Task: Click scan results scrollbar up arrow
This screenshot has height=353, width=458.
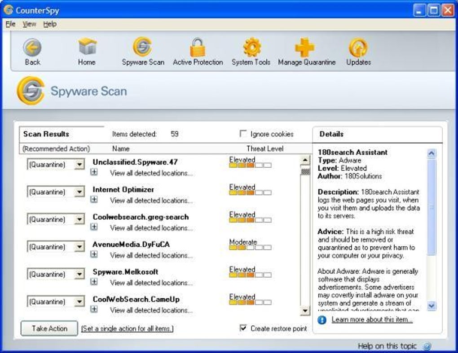Action: [305, 160]
